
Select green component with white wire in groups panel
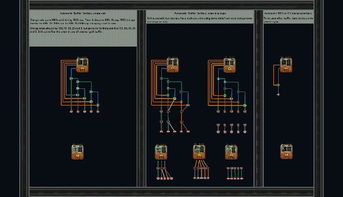175,98
